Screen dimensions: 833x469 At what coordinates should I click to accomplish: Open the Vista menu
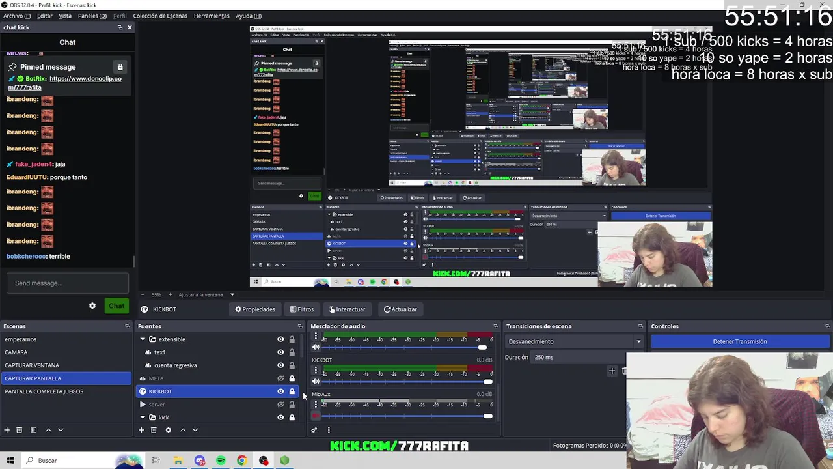tap(65, 16)
